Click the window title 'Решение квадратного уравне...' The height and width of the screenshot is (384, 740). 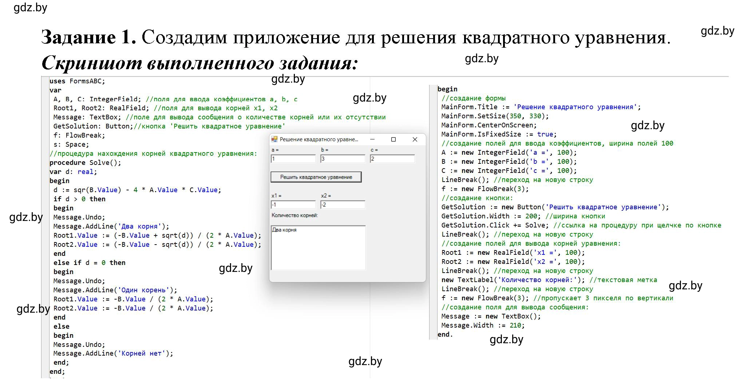pyautogui.click(x=319, y=139)
